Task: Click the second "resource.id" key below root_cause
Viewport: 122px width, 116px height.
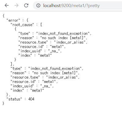Action: (x=23, y=82)
